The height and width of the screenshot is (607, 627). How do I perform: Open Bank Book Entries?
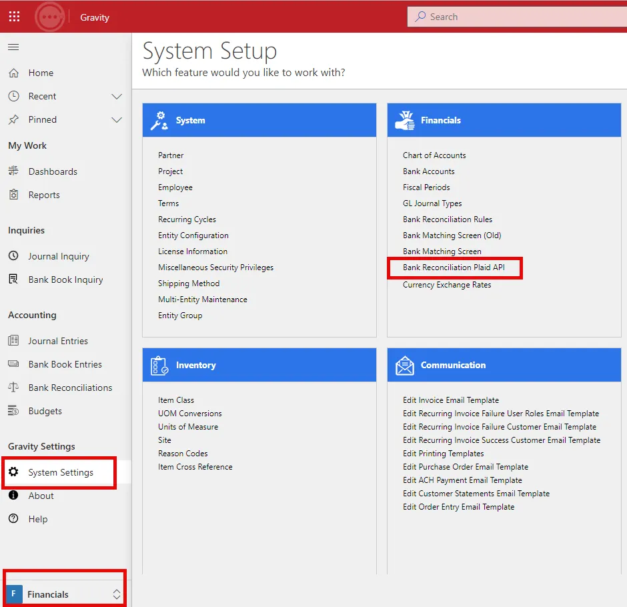tap(65, 364)
